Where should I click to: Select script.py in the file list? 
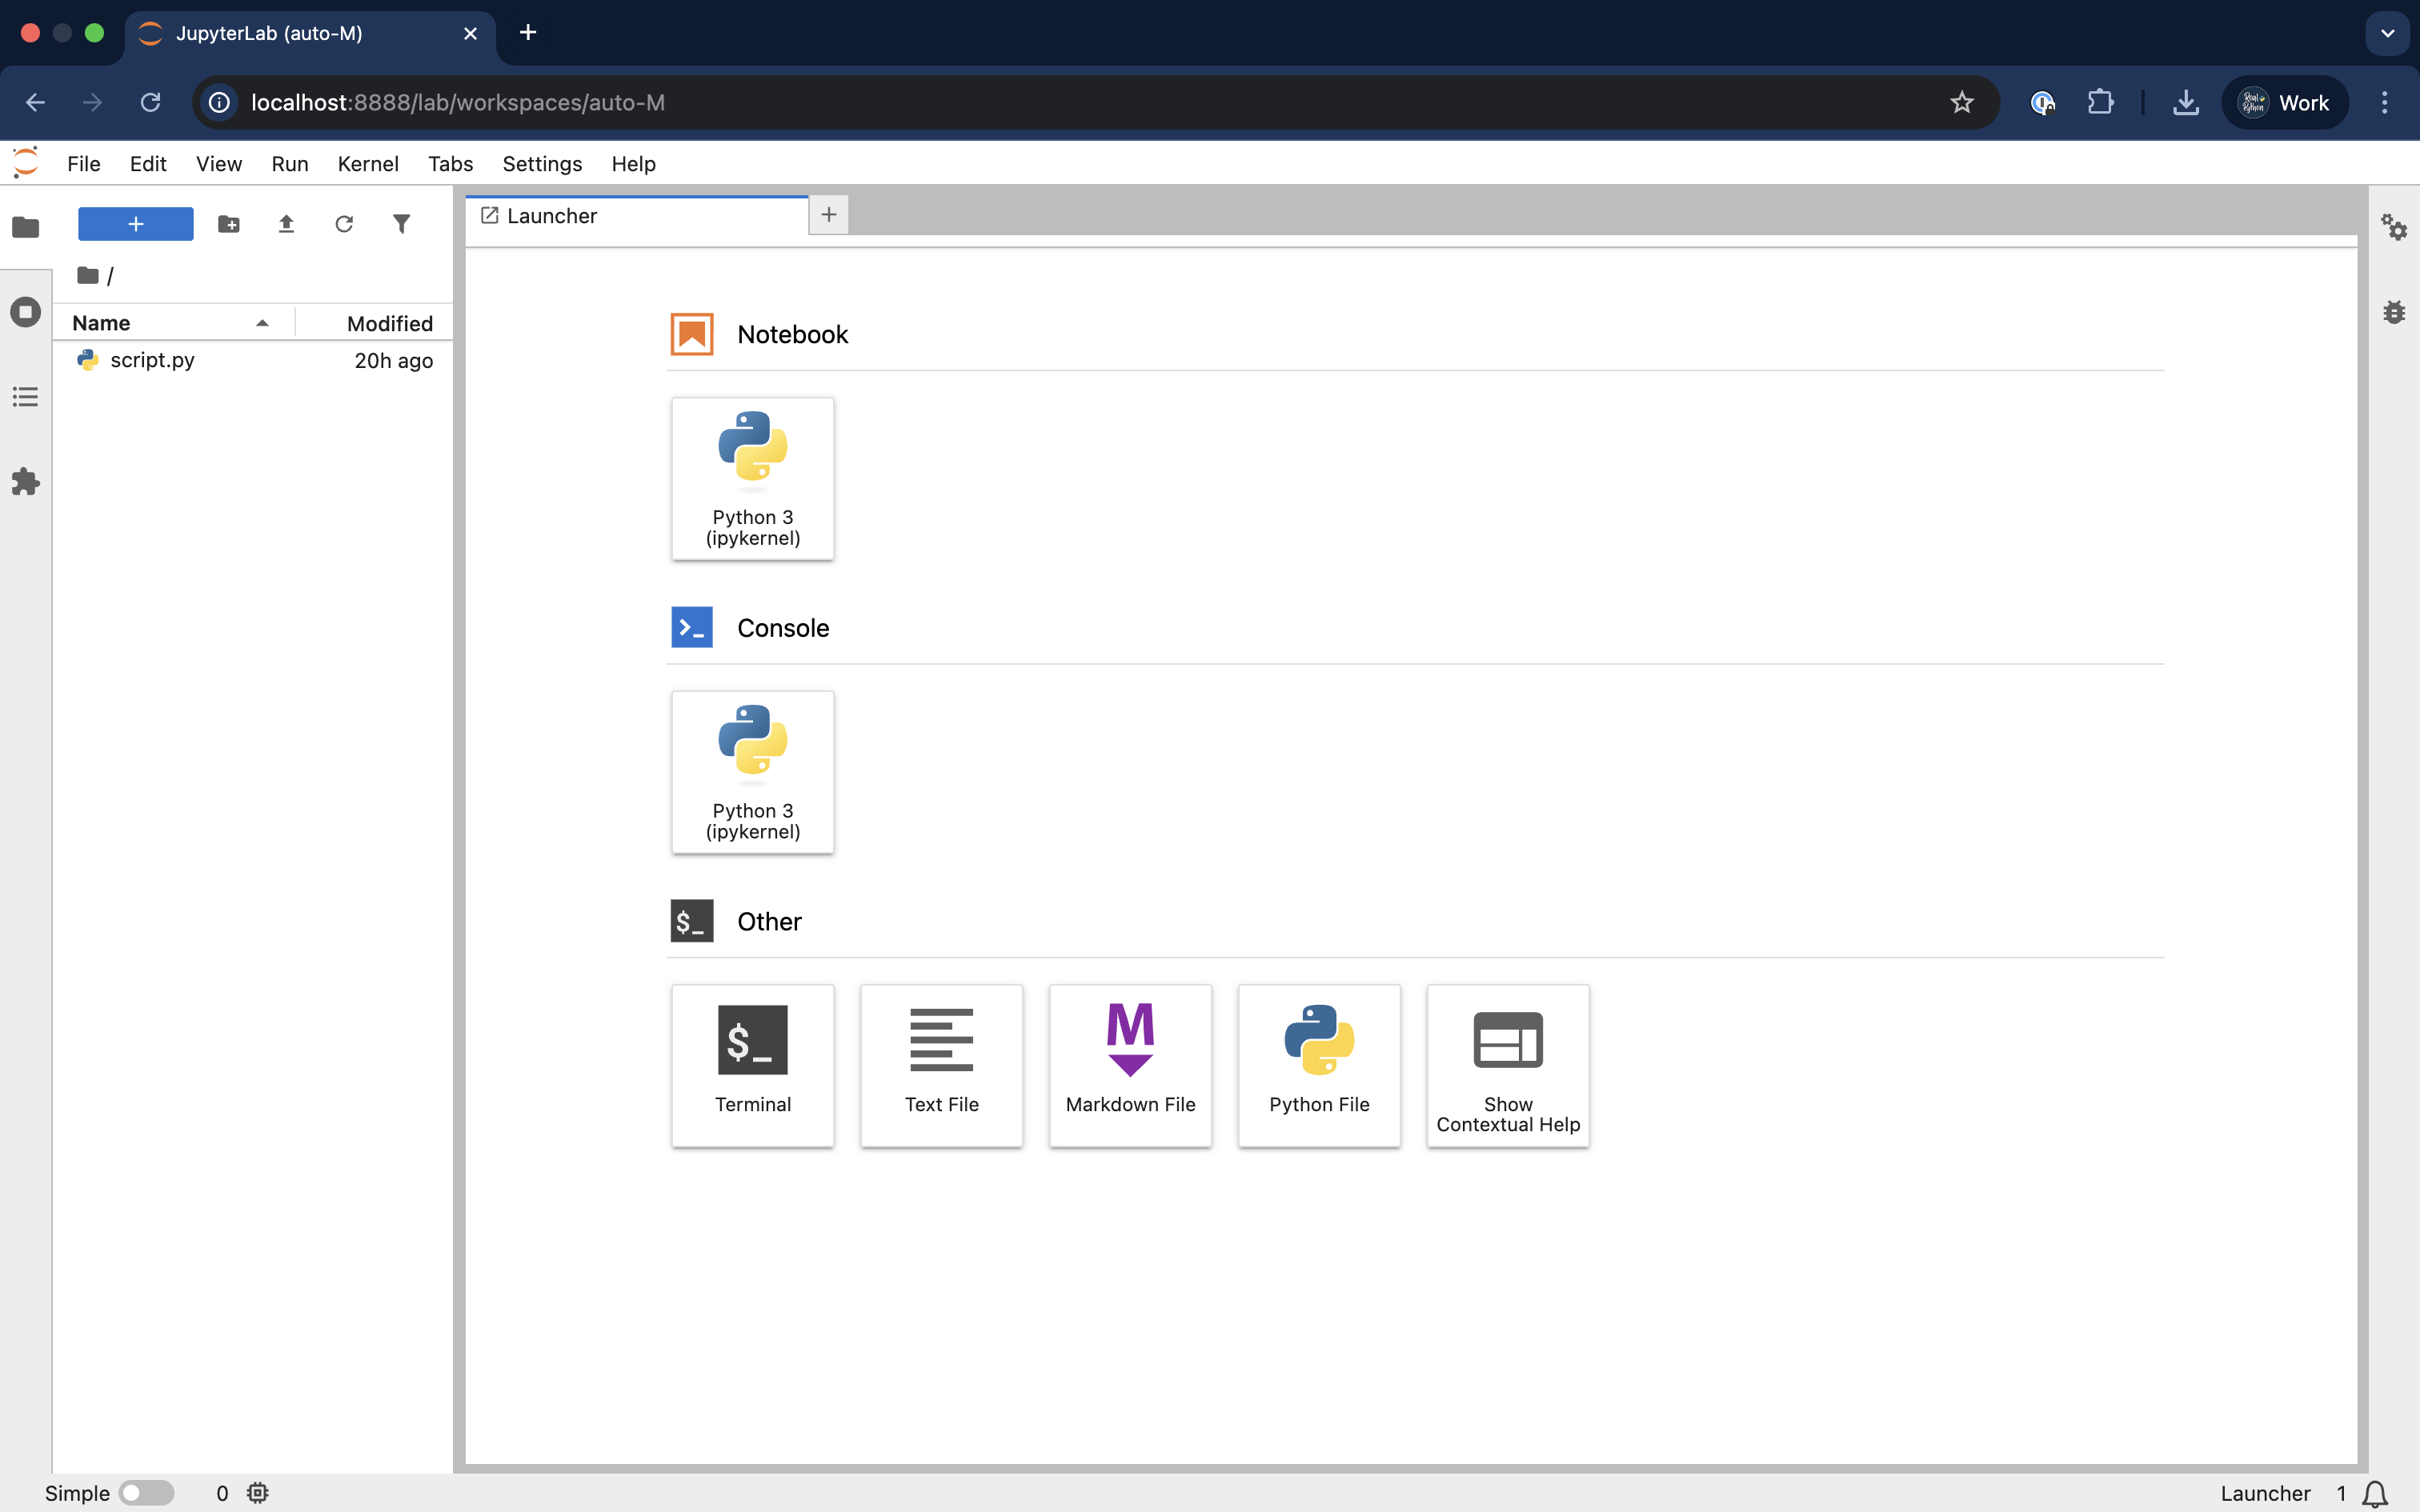point(254,360)
